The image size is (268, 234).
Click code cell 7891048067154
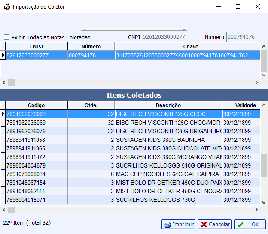(x=37, y=183)
